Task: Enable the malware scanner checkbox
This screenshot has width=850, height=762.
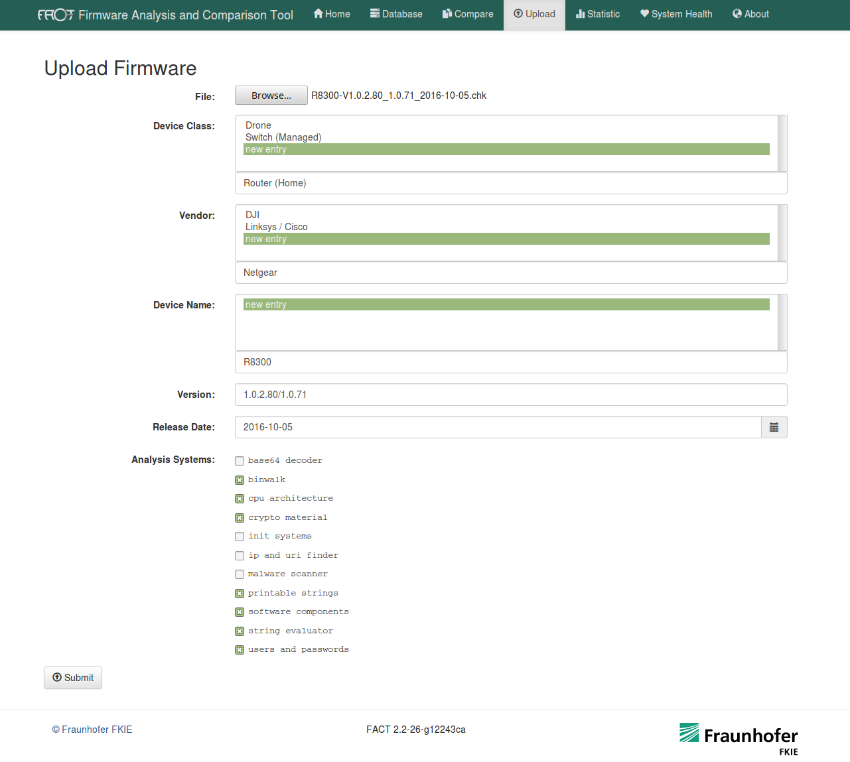Action: [240, 574]
